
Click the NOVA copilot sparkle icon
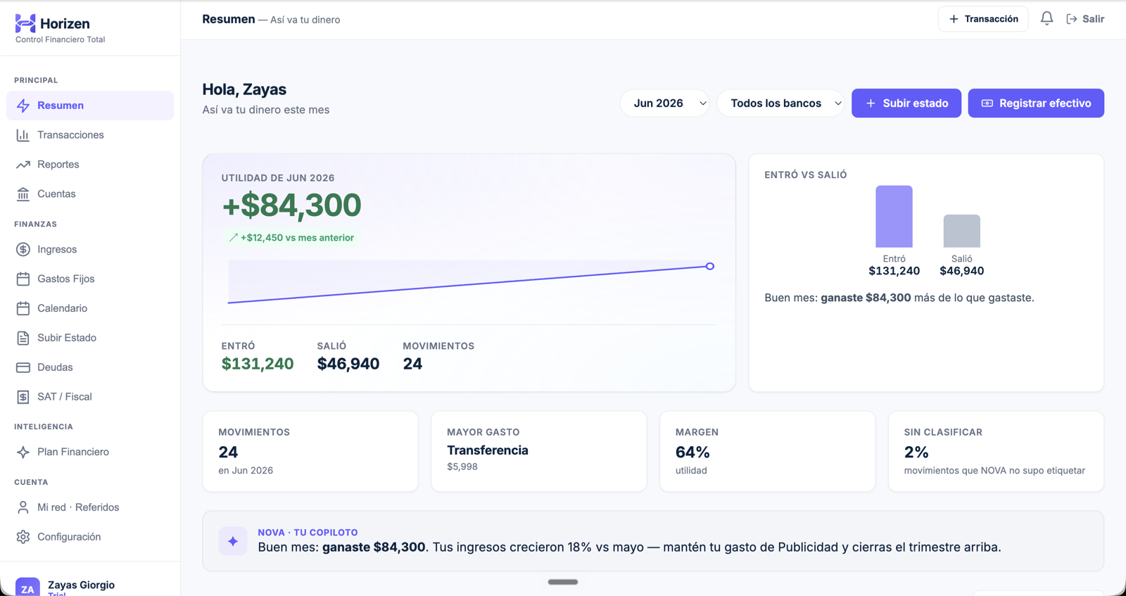(x=233, y=541)
